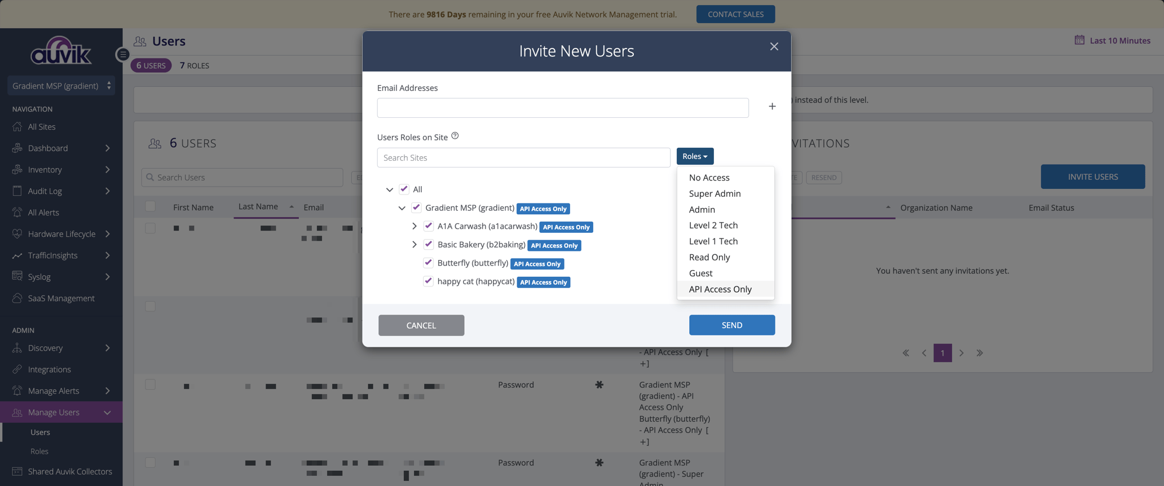Click the help icon beside Users Roles on Site
This screenshot has width=1164, height=486.
(455, 136)
